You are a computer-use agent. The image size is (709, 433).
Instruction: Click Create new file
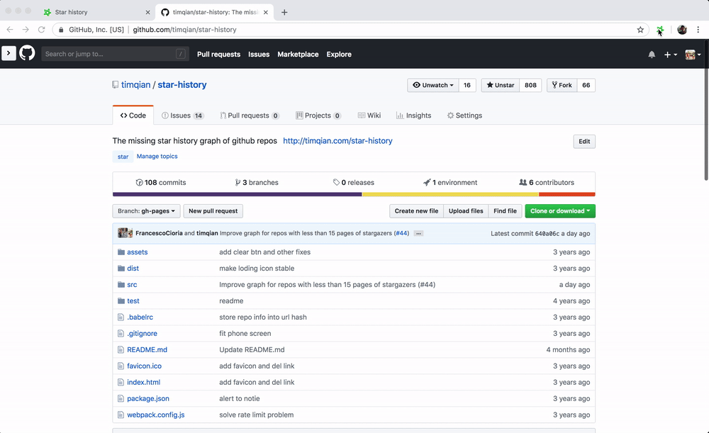pos(416,211)
